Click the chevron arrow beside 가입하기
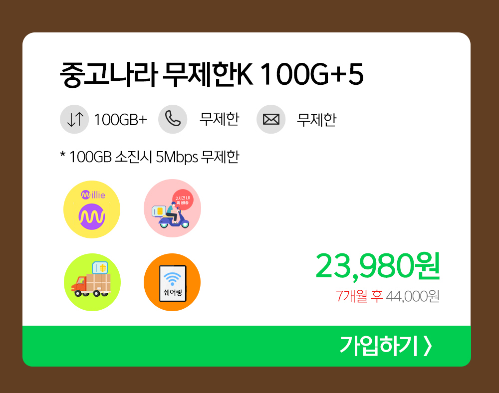The height and width of the screenshot is (393, 499). pyautogui.click(x=428, y=346)
